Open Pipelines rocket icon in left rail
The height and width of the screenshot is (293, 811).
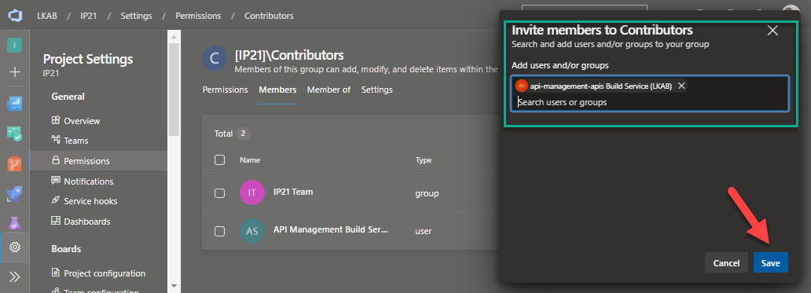point(14,194)
